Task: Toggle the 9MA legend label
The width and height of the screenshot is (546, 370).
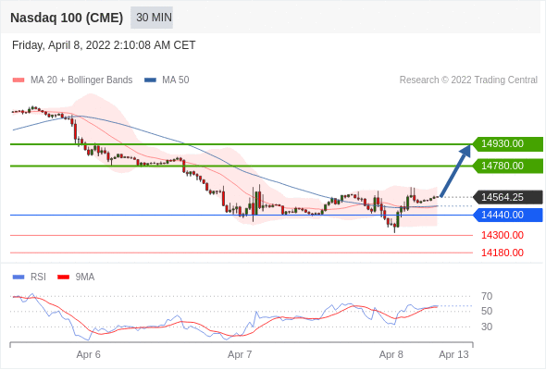Action: [x=85, y=277]
